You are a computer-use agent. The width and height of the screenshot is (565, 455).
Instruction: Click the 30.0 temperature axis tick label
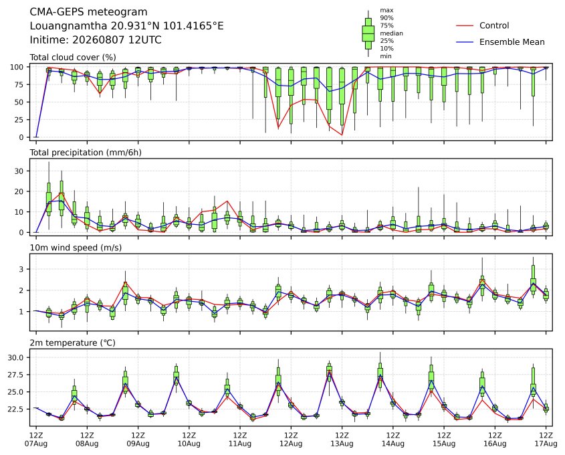pos(16,358)
